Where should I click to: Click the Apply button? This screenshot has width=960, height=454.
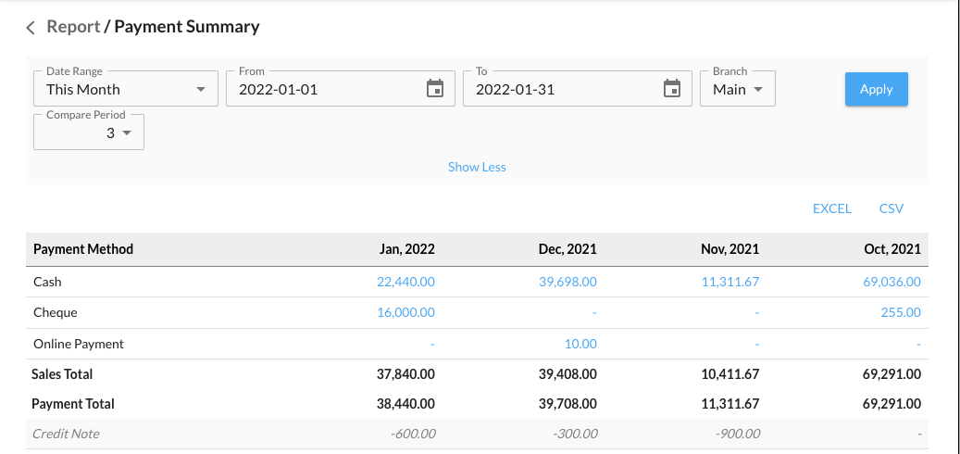click(x=876, y=89)
